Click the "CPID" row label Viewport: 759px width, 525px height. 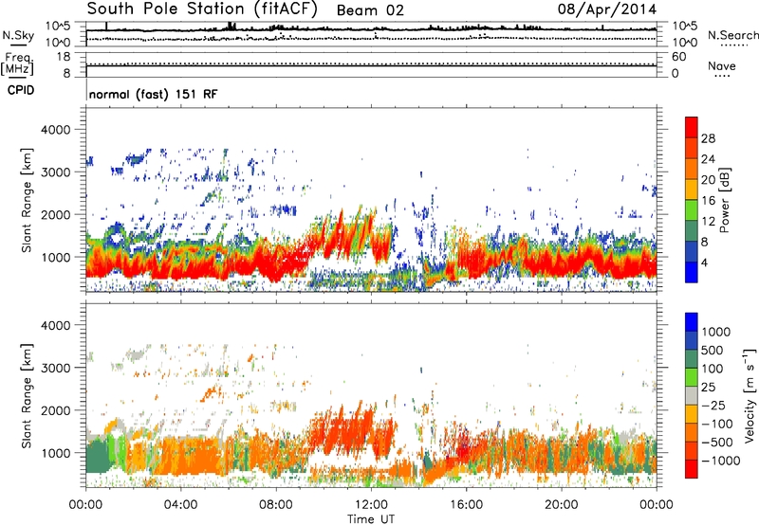tap(21, 90)
